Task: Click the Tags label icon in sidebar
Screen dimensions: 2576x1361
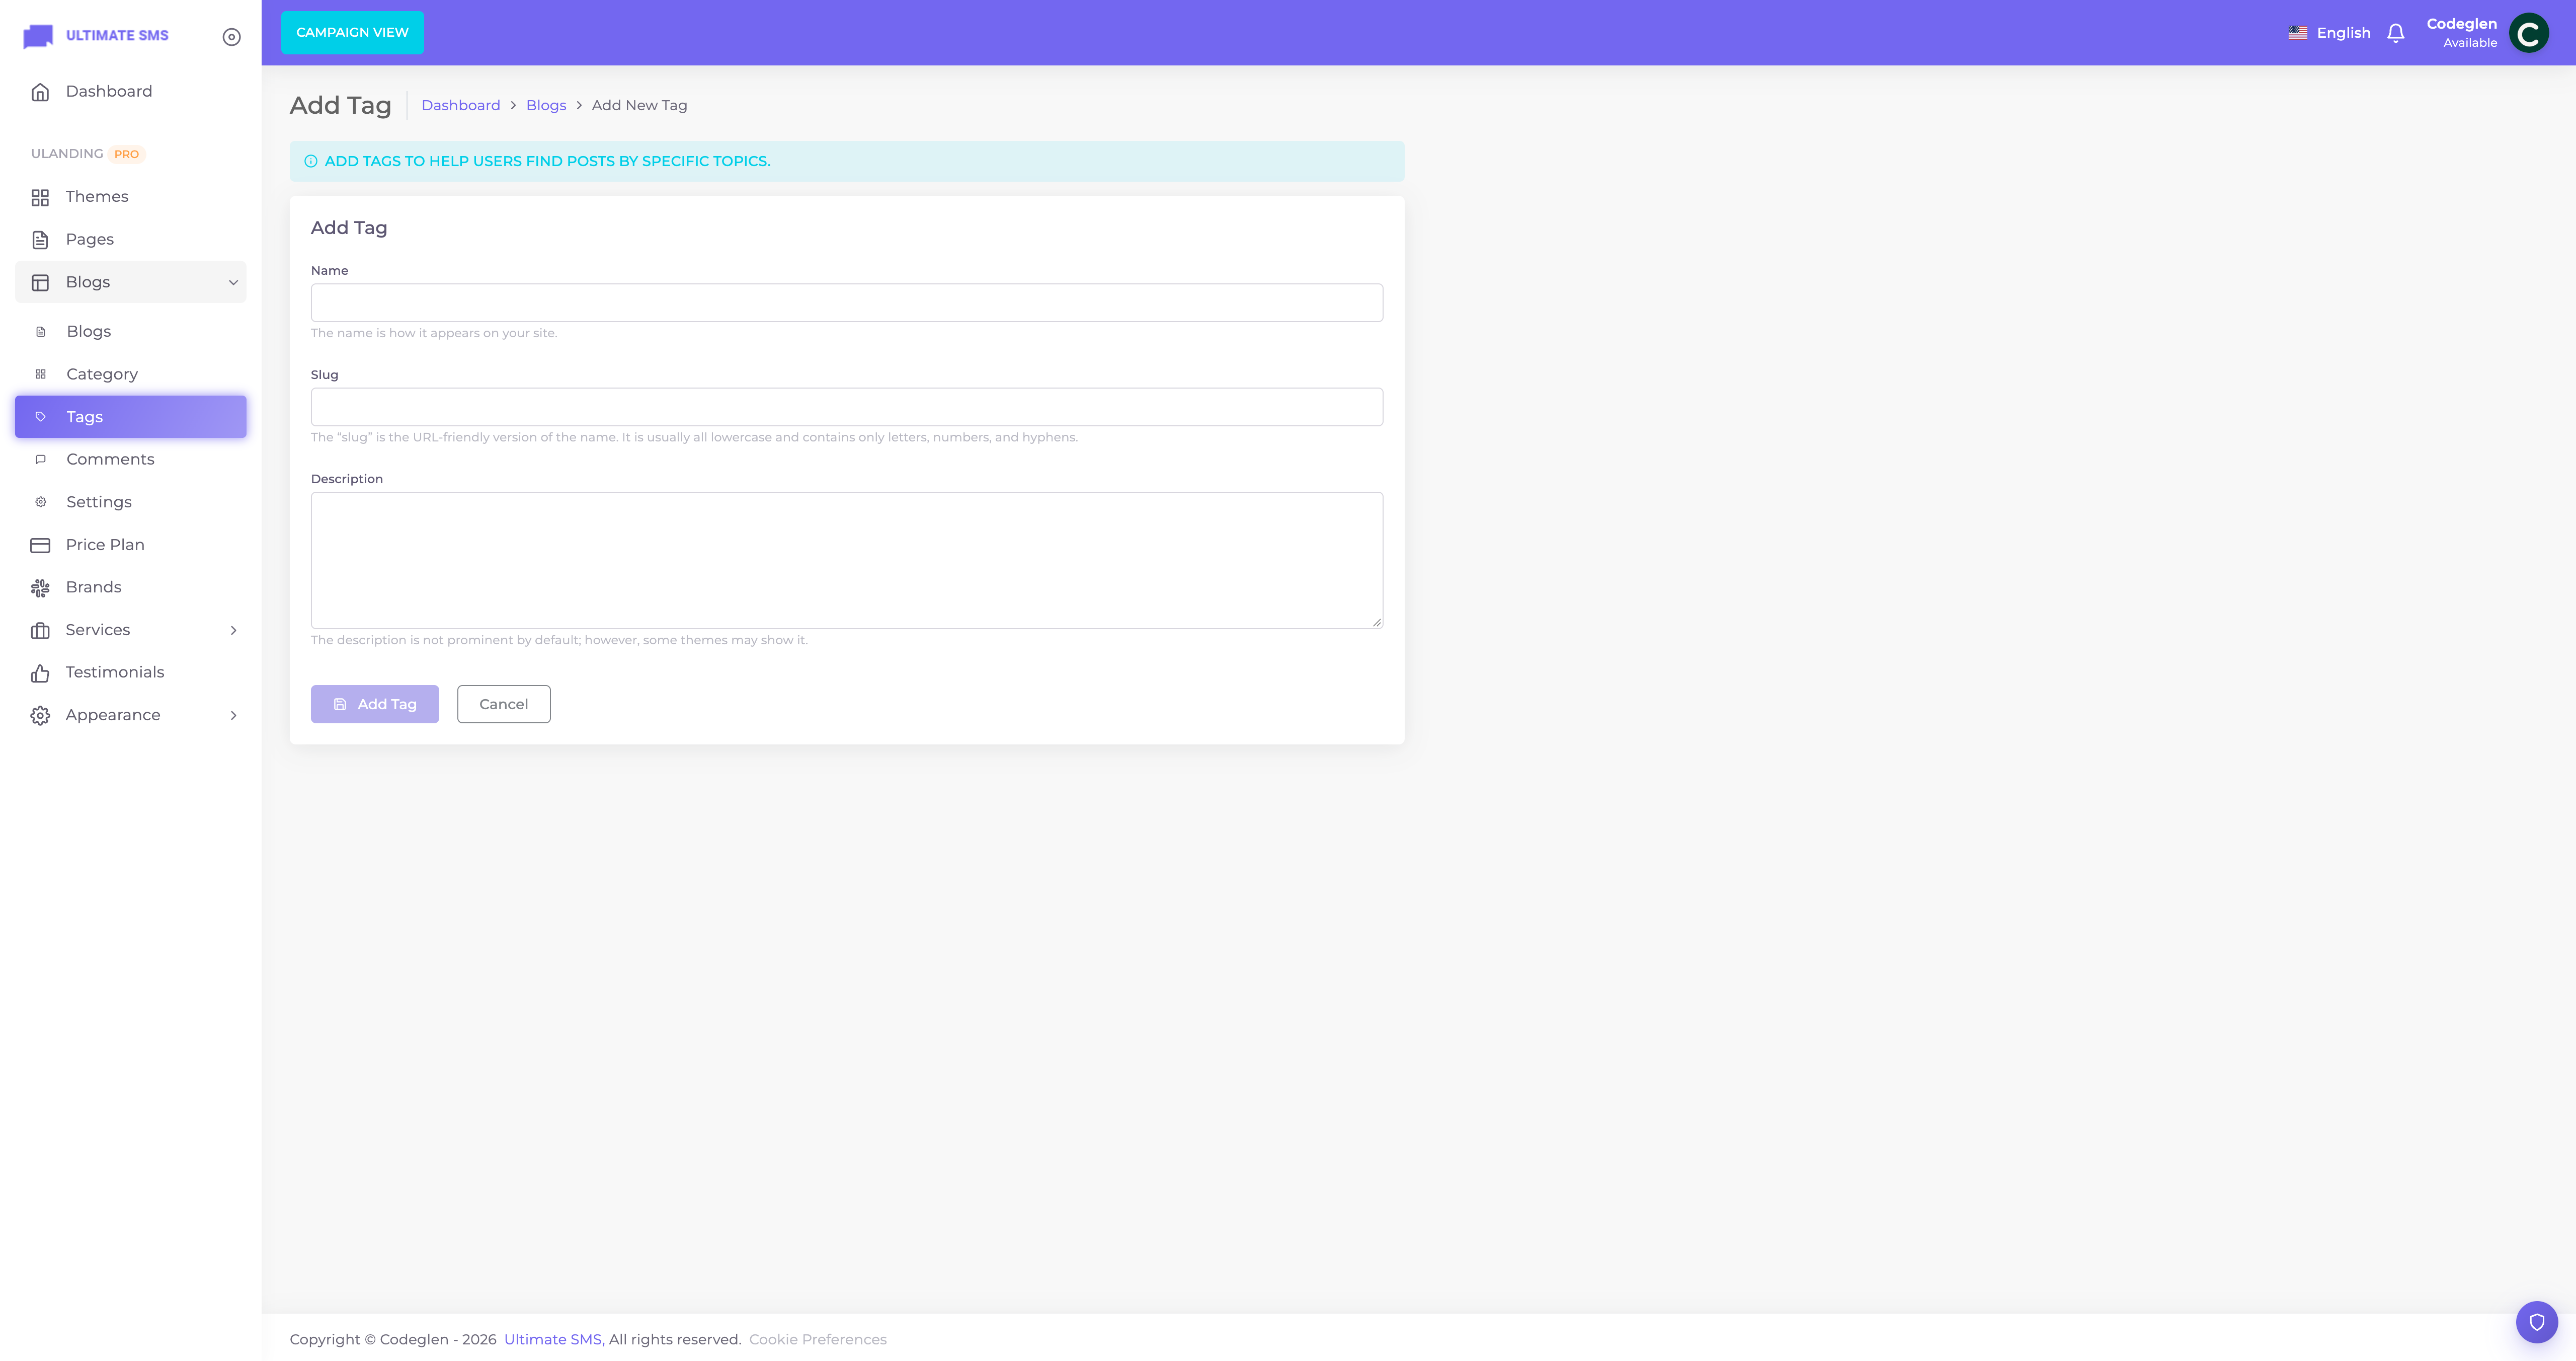Action: [41, 417]
